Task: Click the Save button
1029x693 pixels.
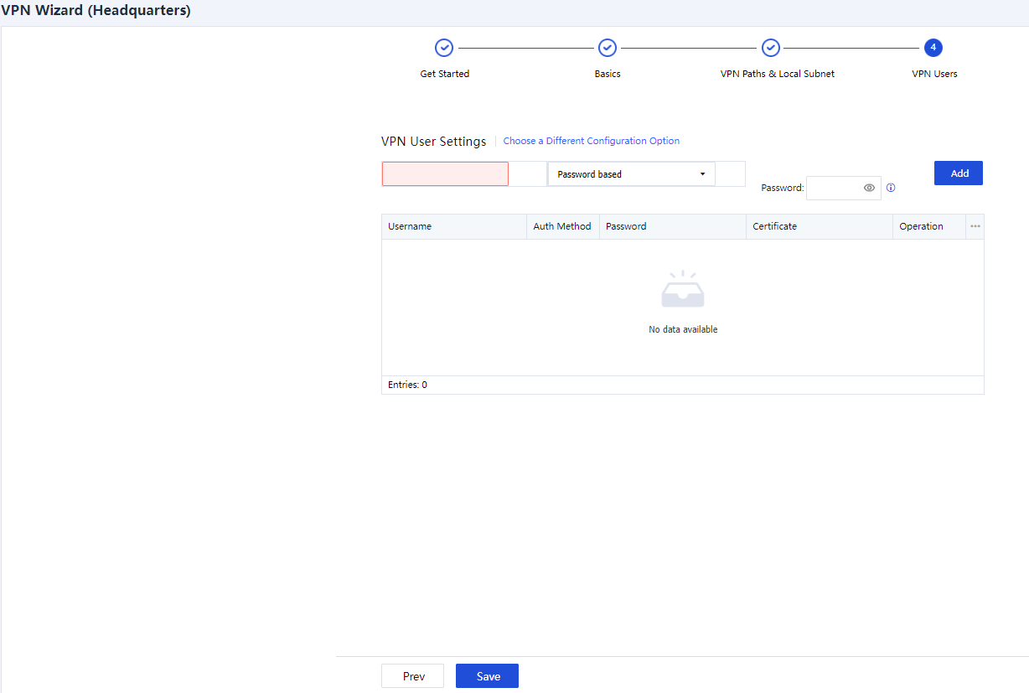Action: pos(487,676)
